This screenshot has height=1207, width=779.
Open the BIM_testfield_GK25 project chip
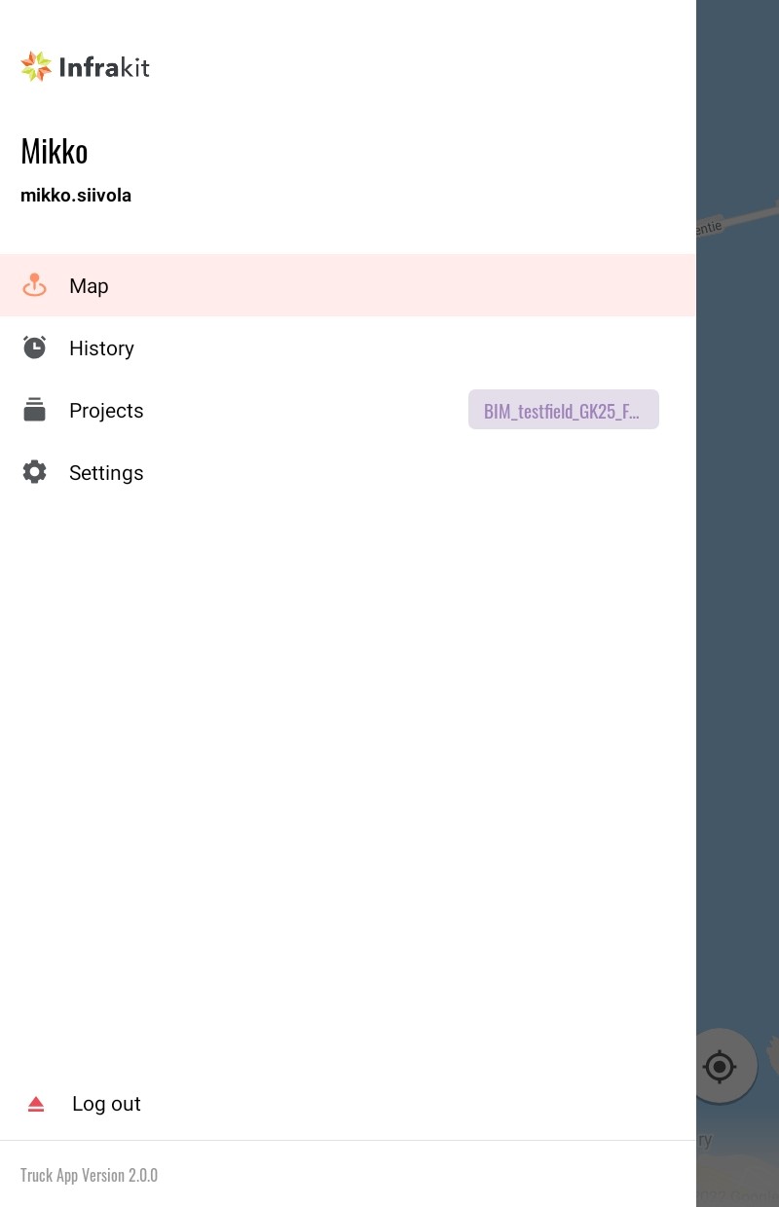[564, 410]
